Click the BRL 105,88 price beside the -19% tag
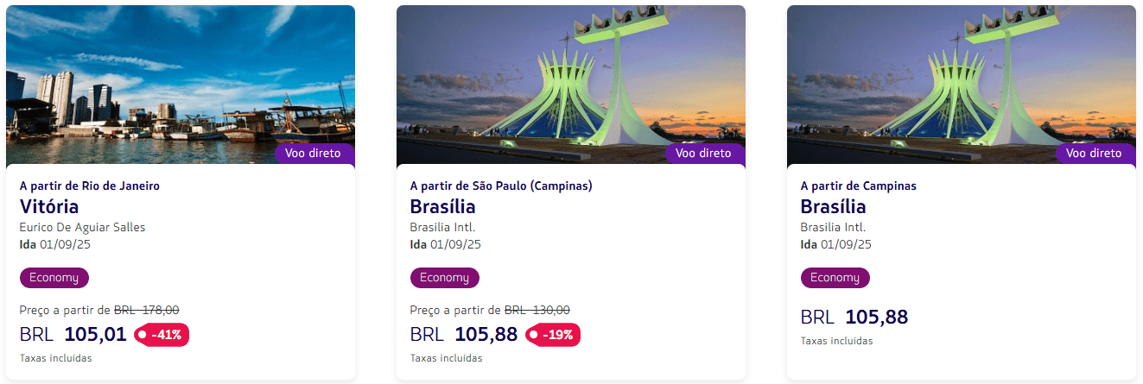Screen dimensions: 1143x384 [x=464, y=335]
